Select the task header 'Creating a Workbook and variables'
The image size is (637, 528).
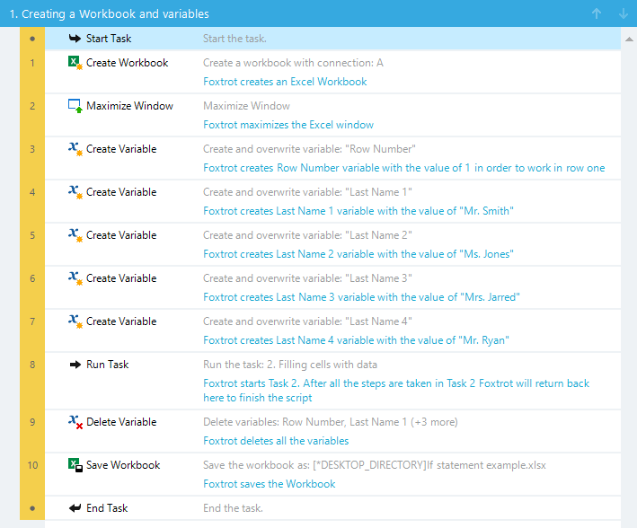click(109, 13)
